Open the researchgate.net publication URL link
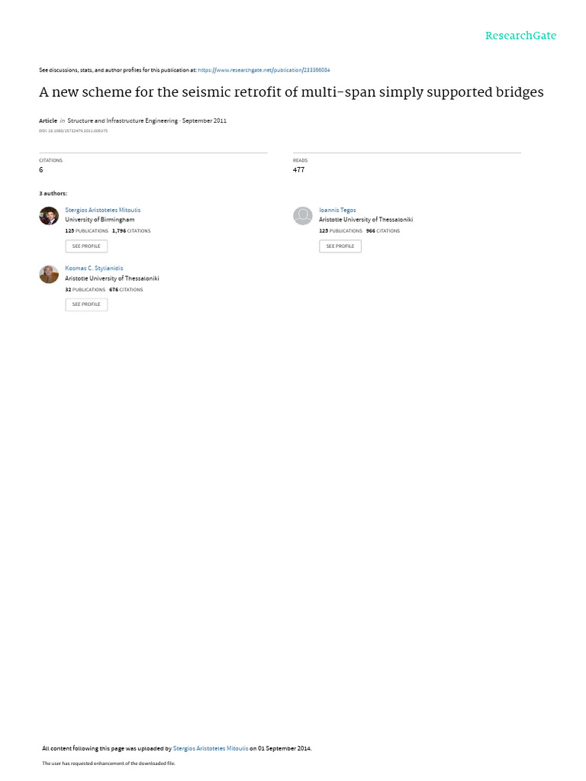 (x=263, y=70)
